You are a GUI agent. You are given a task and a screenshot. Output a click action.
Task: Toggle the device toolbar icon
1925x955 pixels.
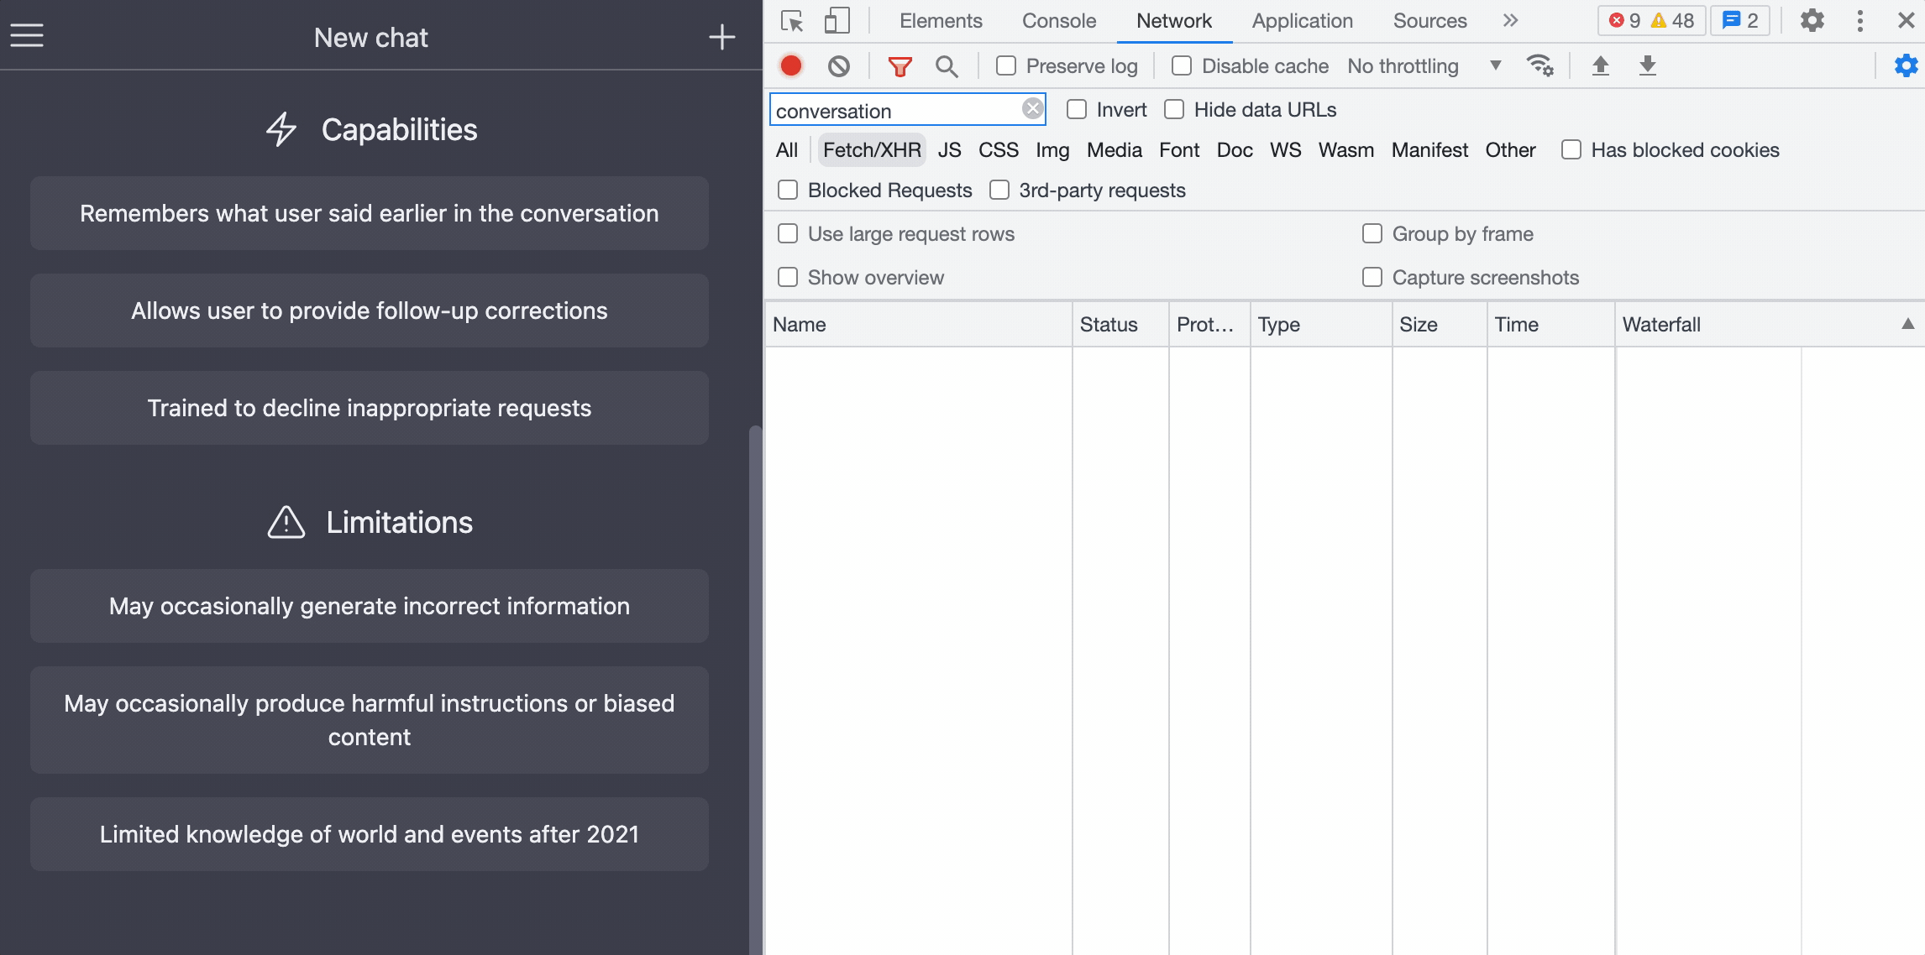pyautogui.click(x=837, y=20)
